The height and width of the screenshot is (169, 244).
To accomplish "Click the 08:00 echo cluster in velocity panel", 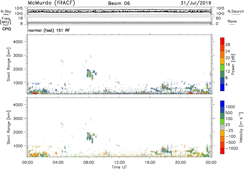I will coord(91,138).
